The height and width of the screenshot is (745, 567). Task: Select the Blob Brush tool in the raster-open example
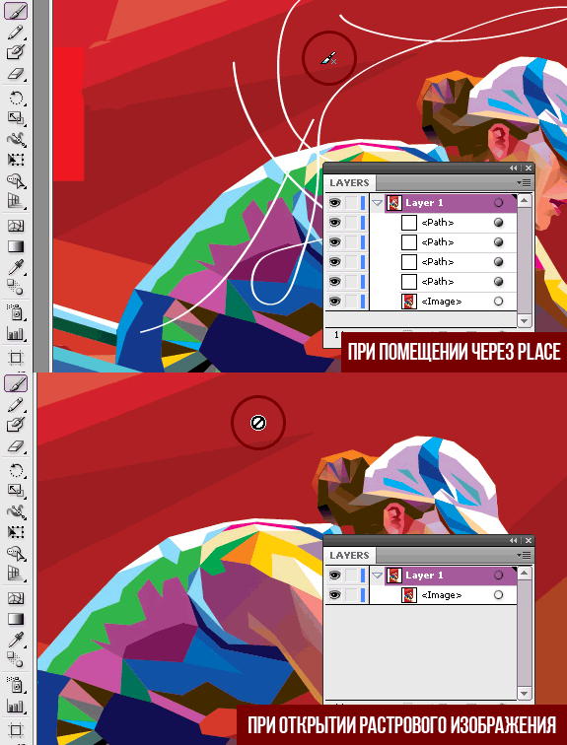16,424
